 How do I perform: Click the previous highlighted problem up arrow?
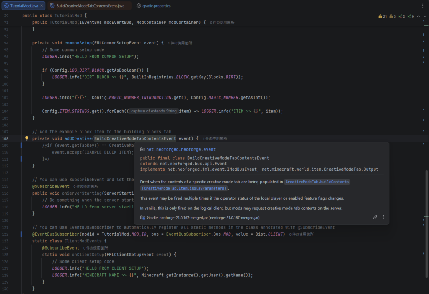tap(419, 16)
